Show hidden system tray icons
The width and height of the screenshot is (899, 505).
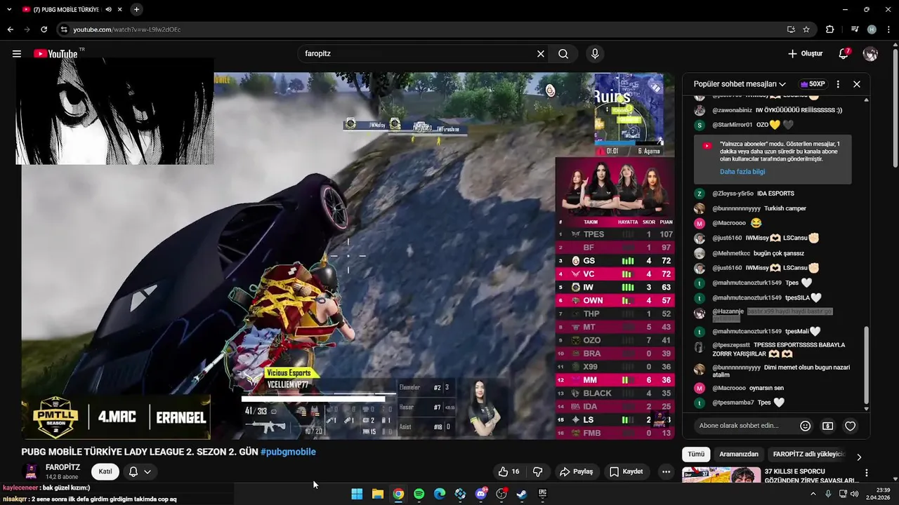click(x=813, y=494)
